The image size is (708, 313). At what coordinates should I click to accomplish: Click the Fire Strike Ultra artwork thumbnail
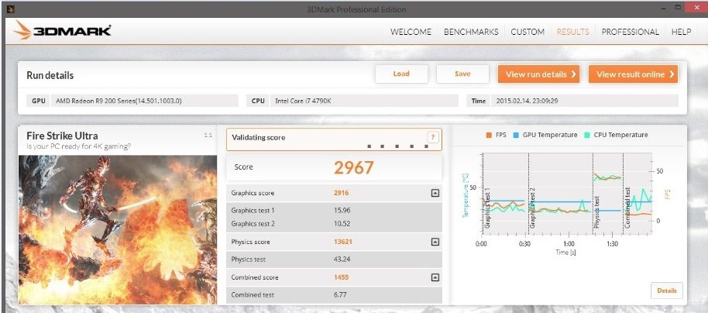point(118,229)
